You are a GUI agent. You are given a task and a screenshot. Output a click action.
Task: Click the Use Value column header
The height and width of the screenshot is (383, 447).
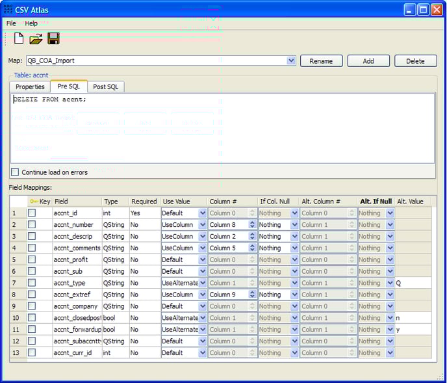pyautogui.click(x=184, y=202)
